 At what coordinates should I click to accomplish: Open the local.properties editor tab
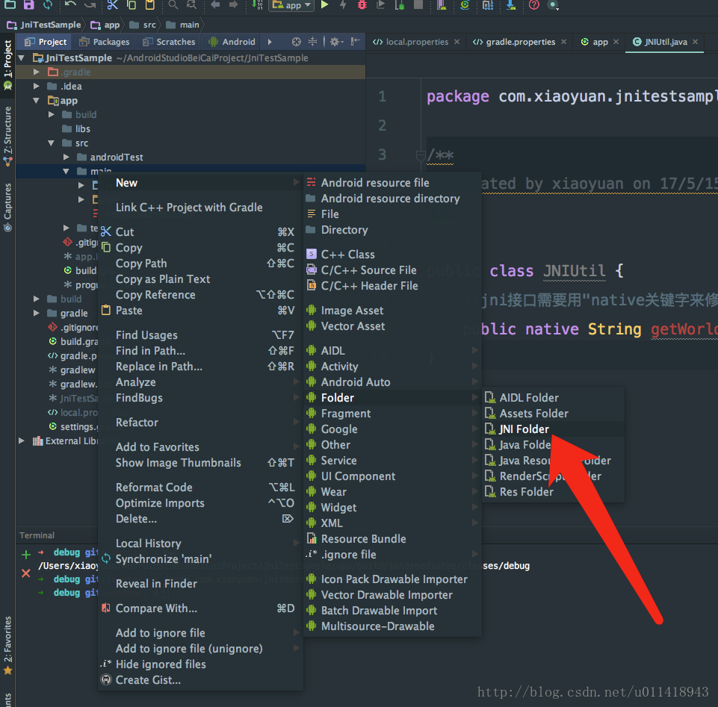[x=417, y=42]
